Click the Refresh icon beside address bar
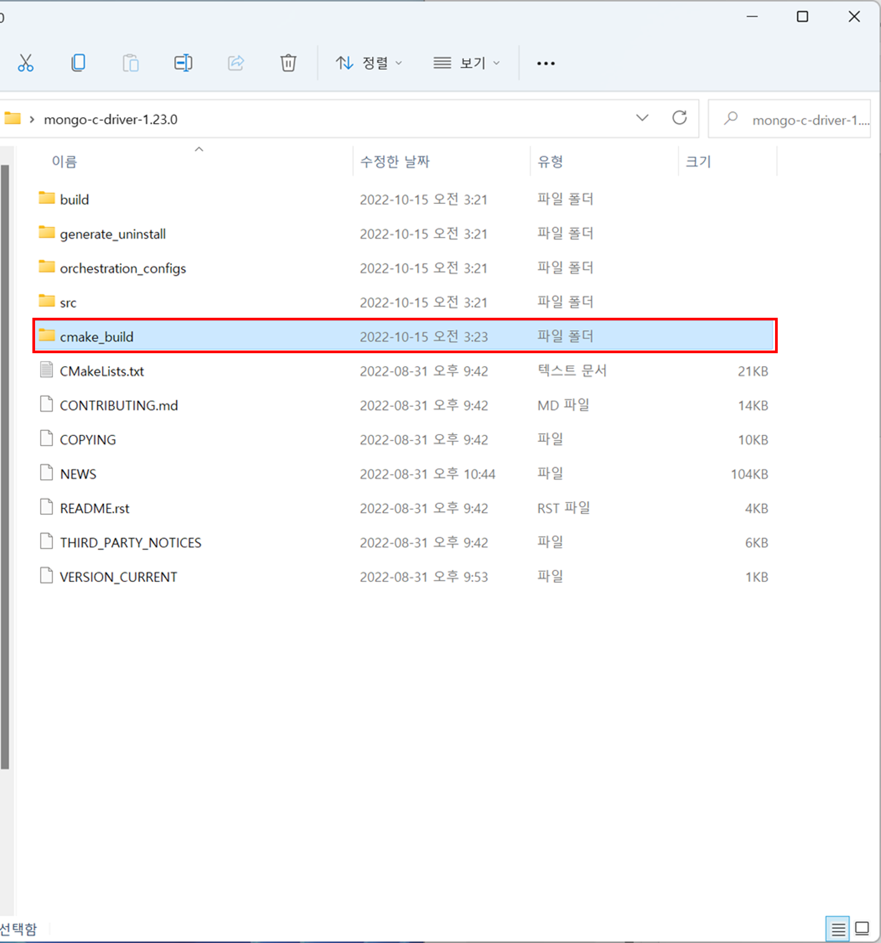 [679, 118]
